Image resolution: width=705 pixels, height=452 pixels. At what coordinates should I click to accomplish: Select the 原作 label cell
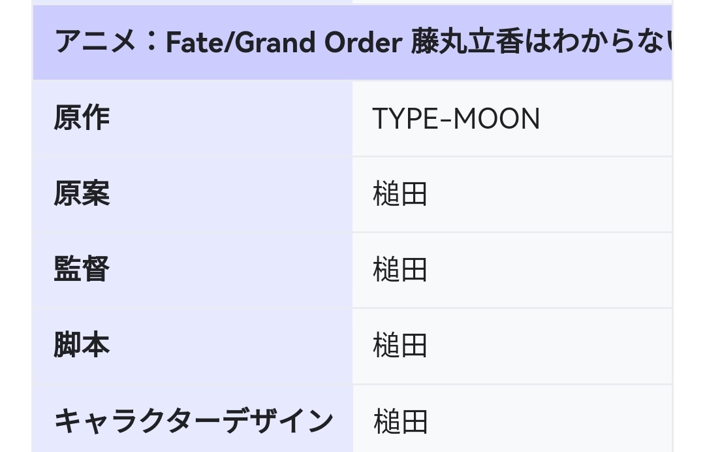click(193, 118)
